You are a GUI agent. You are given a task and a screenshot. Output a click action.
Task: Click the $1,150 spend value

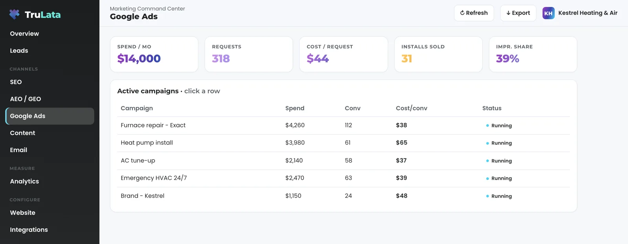pyautogui.click(x=293, y=196)
